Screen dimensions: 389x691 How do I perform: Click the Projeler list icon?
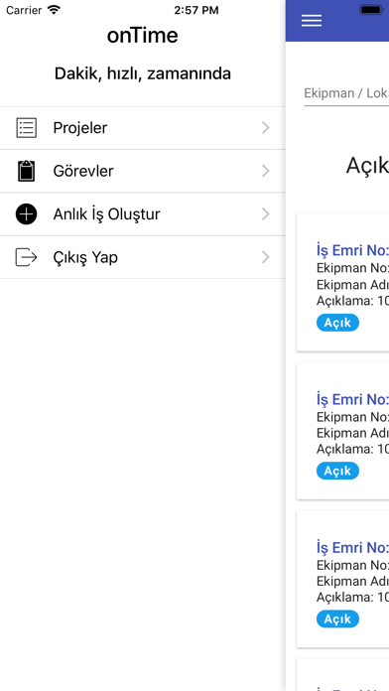[x=27, y=128]
